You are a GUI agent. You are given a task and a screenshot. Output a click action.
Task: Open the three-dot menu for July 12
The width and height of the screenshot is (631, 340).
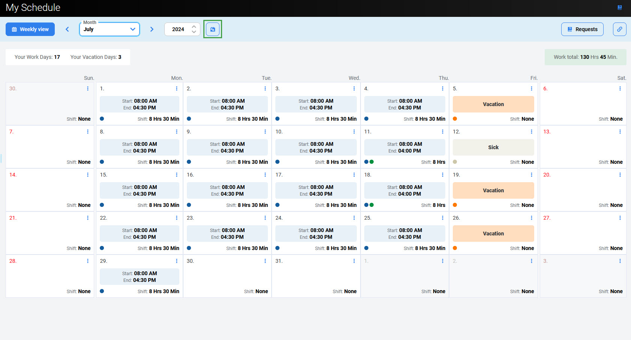tap(531, 132)
